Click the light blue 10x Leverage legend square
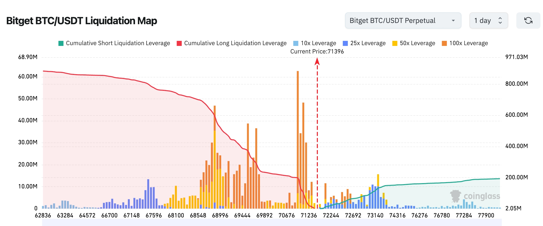The width and height of the screenshot is (543, 226). [x=296, y=43]
